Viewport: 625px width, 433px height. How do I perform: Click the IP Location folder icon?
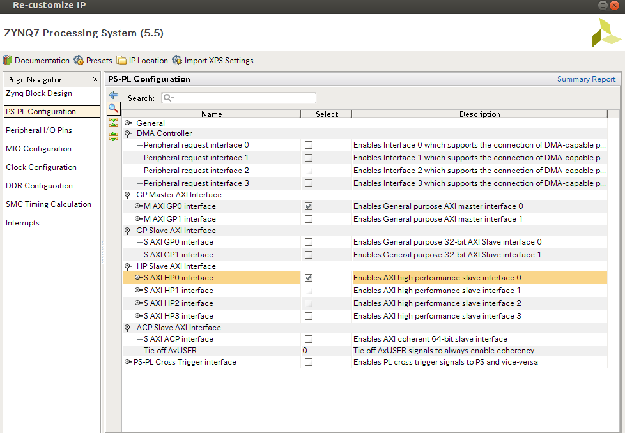pyautogui.click(x=121, y=60)
